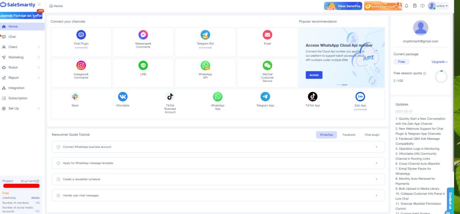Viewport: 460px width, 214px height.
Task: Choose the WeChat Customer Service icon
Action: (x=267, y=65)
